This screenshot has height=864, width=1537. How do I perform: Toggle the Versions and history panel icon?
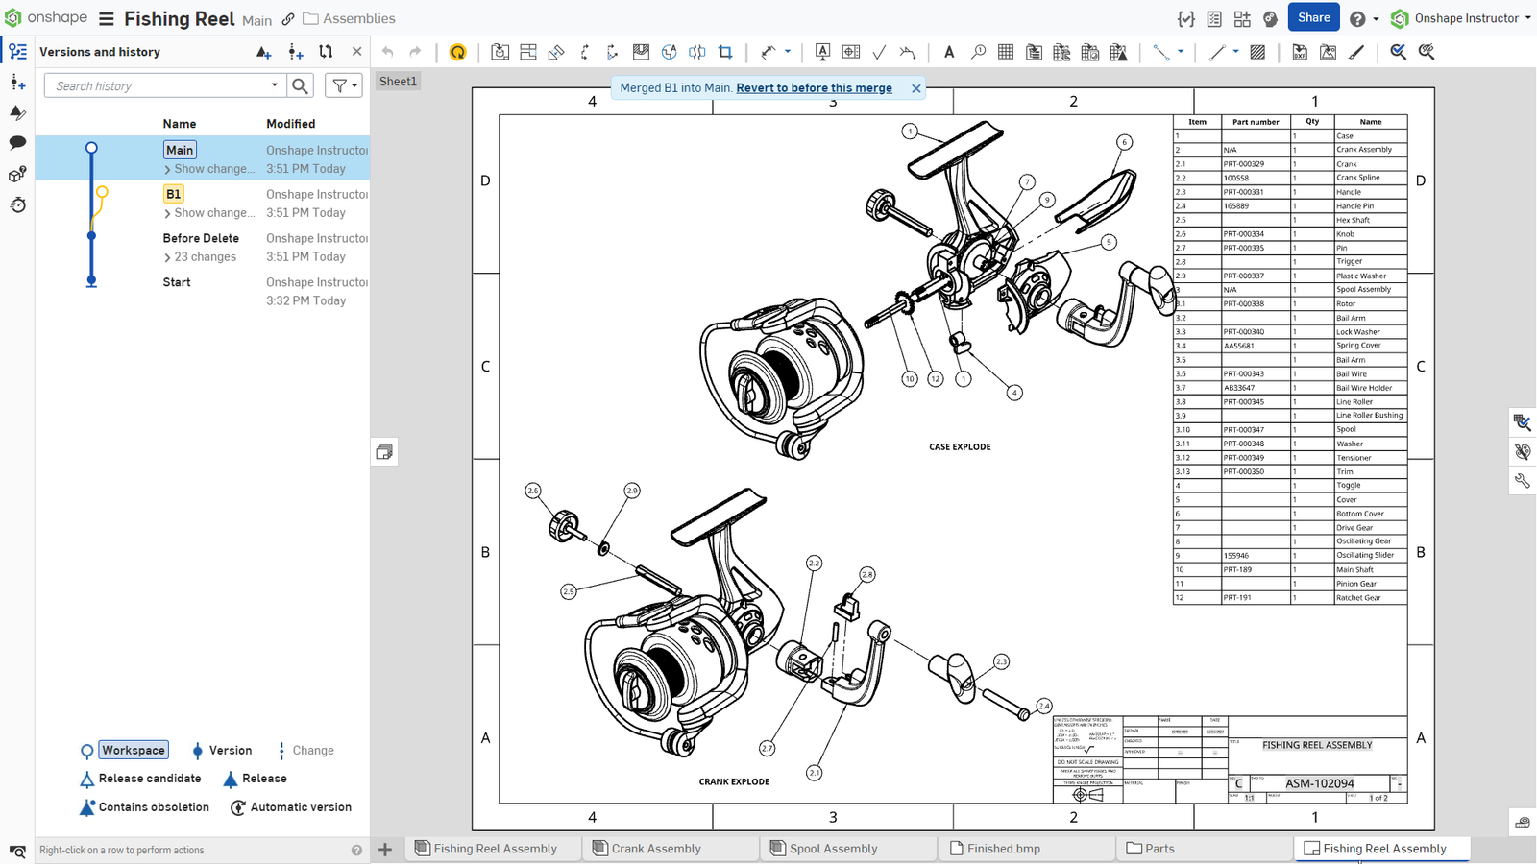[17, 52]
